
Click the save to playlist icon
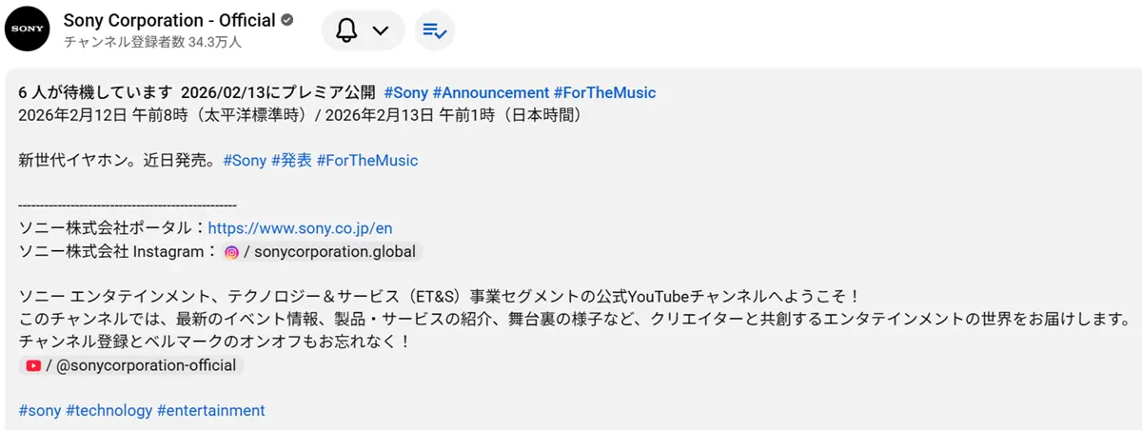click(x=435, y=30)
